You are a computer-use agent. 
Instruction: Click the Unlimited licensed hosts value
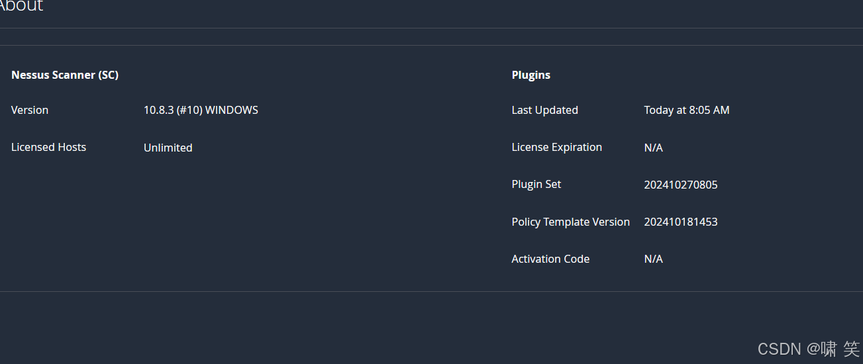pyautogui.click(x=168, y=148)
